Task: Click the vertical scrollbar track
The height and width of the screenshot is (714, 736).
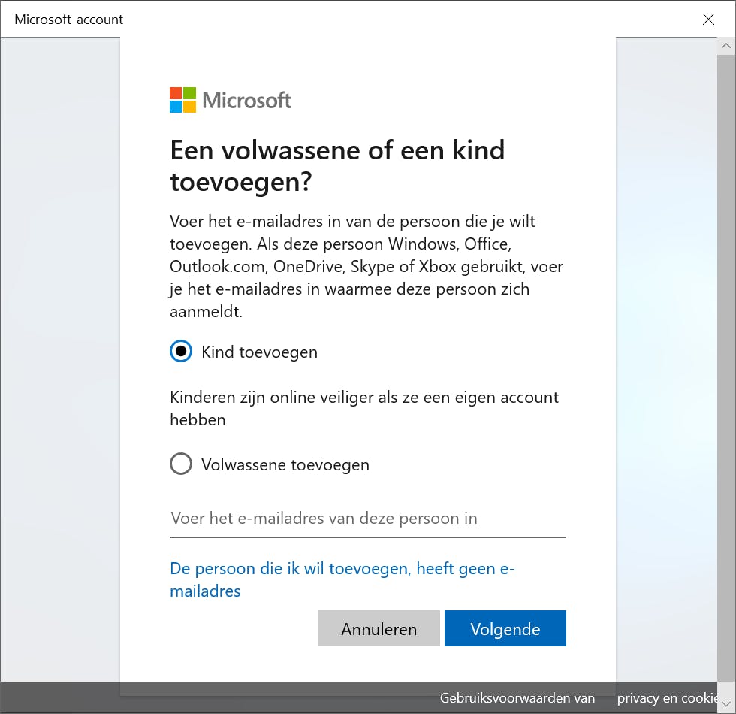Action: pos(725,376)
